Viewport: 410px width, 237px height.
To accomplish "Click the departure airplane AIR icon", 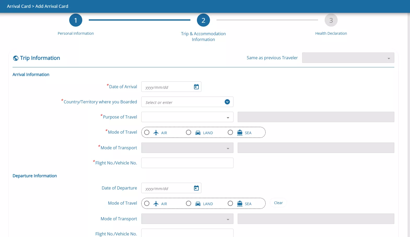I will (156, 204).
